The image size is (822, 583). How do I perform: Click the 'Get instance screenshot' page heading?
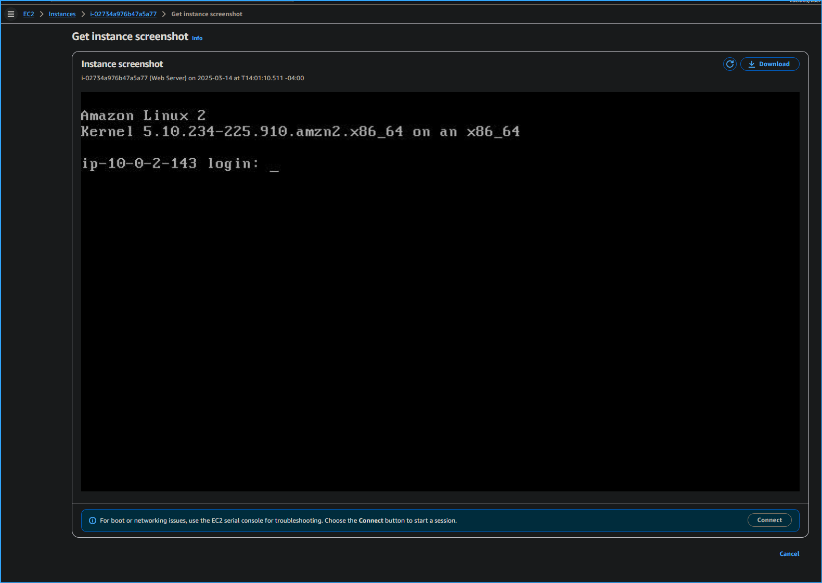tap(130, 36)
